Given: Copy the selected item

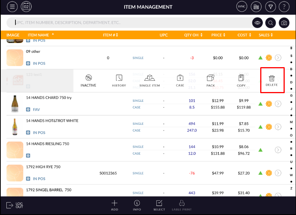Looking at the screenshot, I should pyautogui.click(x=241, y=78).
